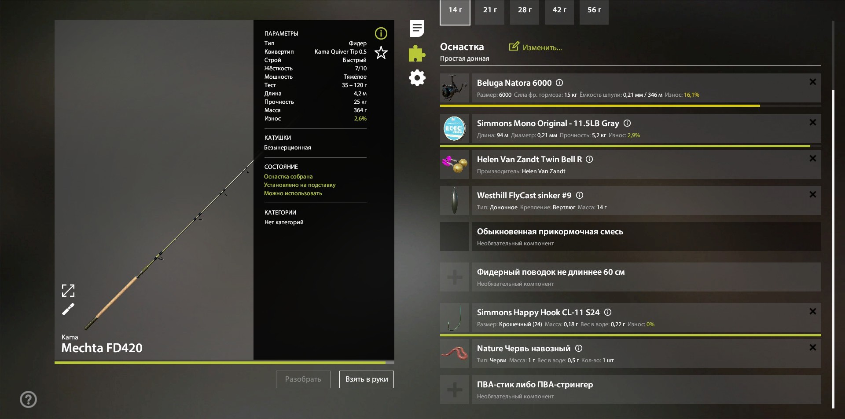The width and height of the screenshot is (845, 419).
Task: Open the puzzle piece rig setup icon
Action: coord(417,54)
